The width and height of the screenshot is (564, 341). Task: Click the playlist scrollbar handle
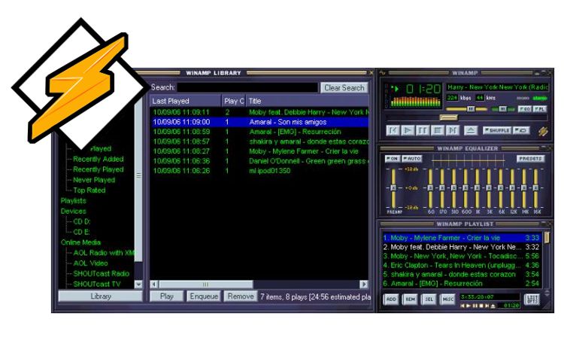tap(547, 238)
